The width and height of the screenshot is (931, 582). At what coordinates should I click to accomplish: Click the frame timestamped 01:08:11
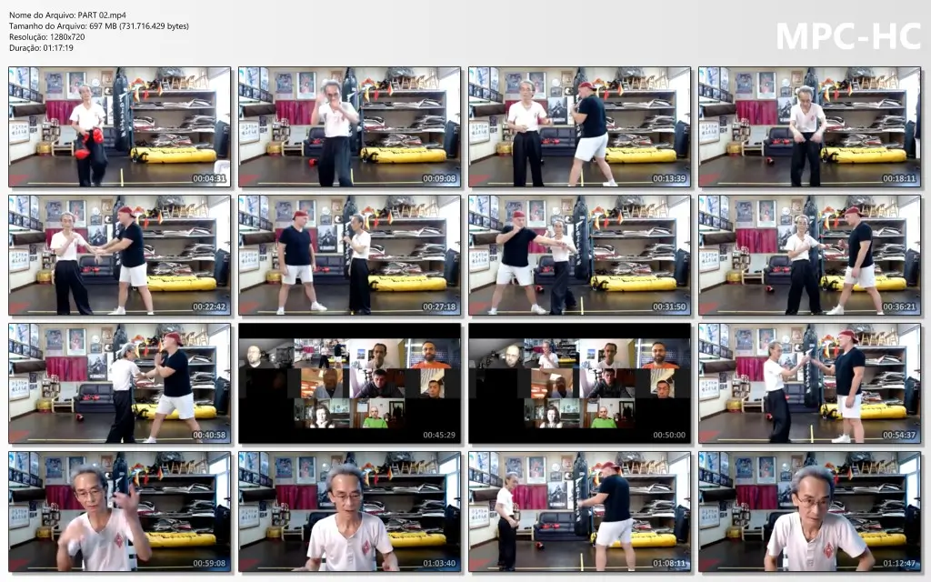[579, 512]
